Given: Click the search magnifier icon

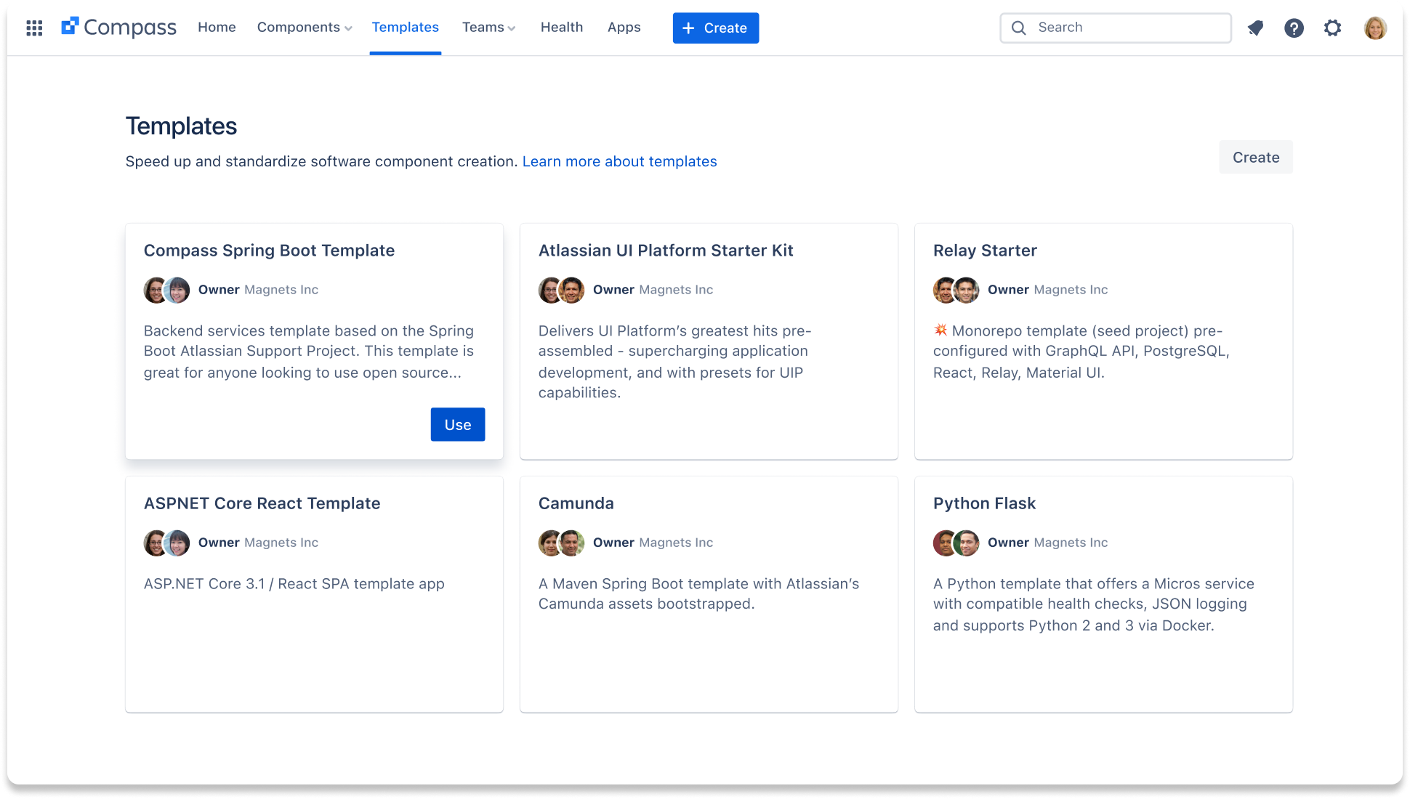Looking at the screenshot, I should (1018, 28).
